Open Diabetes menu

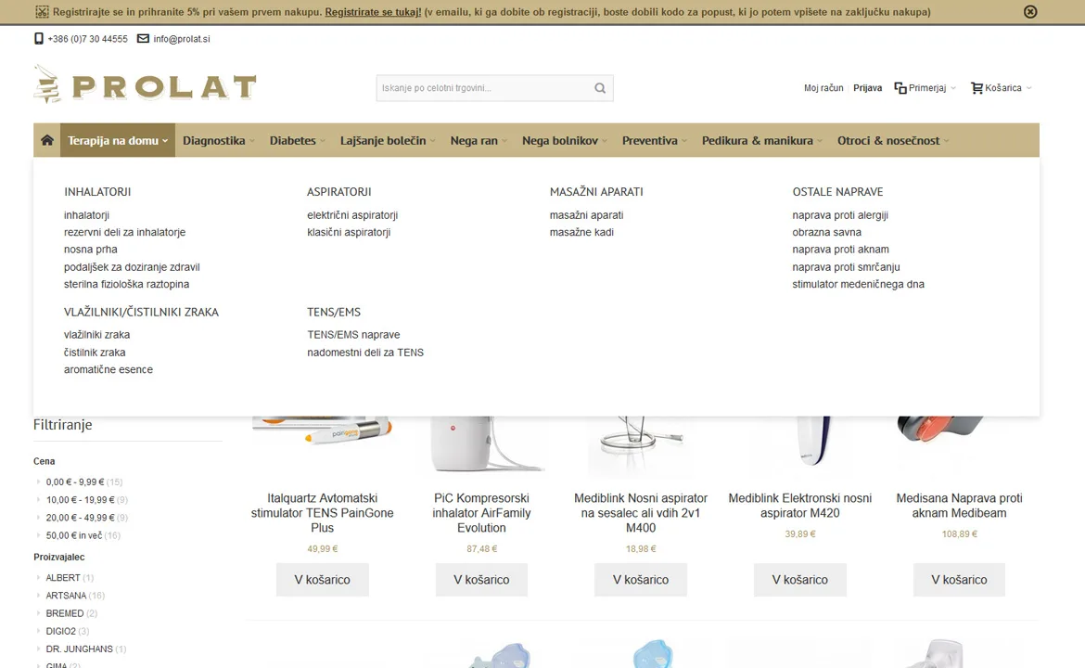298,140
